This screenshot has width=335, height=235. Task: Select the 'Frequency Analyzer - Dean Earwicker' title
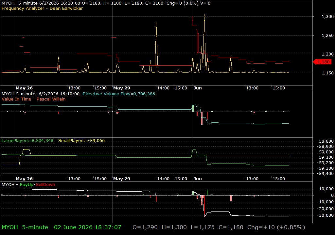(42, 8)
